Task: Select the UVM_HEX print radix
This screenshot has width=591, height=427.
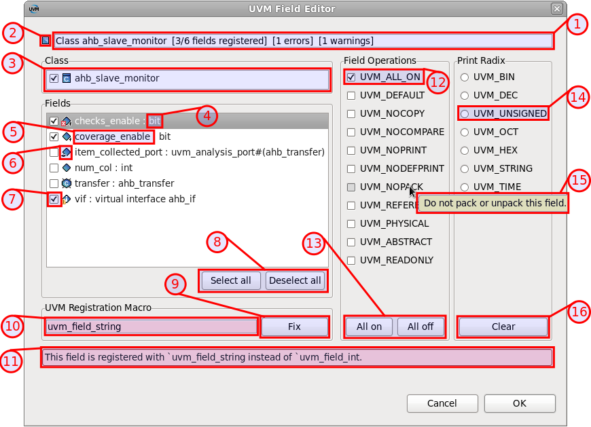Action: tap(464, 150)
